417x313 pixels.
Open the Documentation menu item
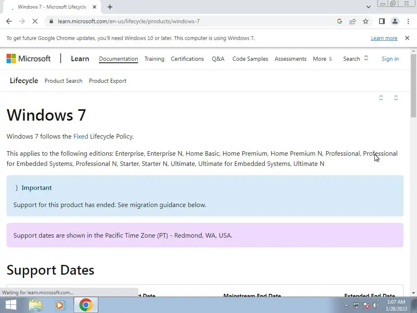coord(119,59)
